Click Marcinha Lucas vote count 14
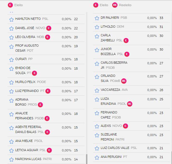 point(76,159)
